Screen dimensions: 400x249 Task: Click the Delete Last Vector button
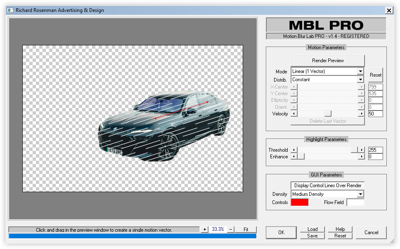(327, 121)
